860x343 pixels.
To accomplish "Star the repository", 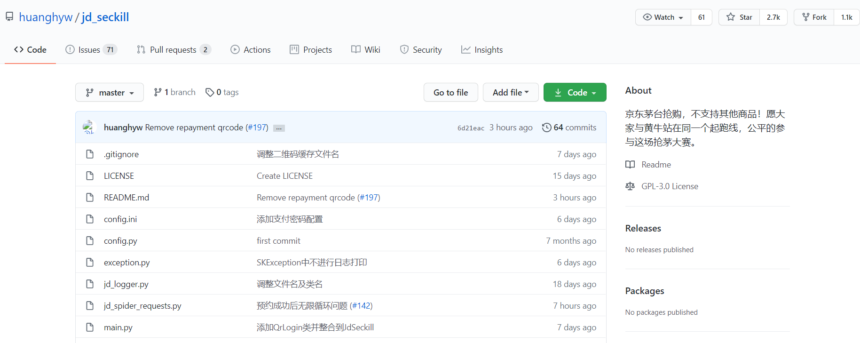I will pyautogui.click(x=739, y=17).
